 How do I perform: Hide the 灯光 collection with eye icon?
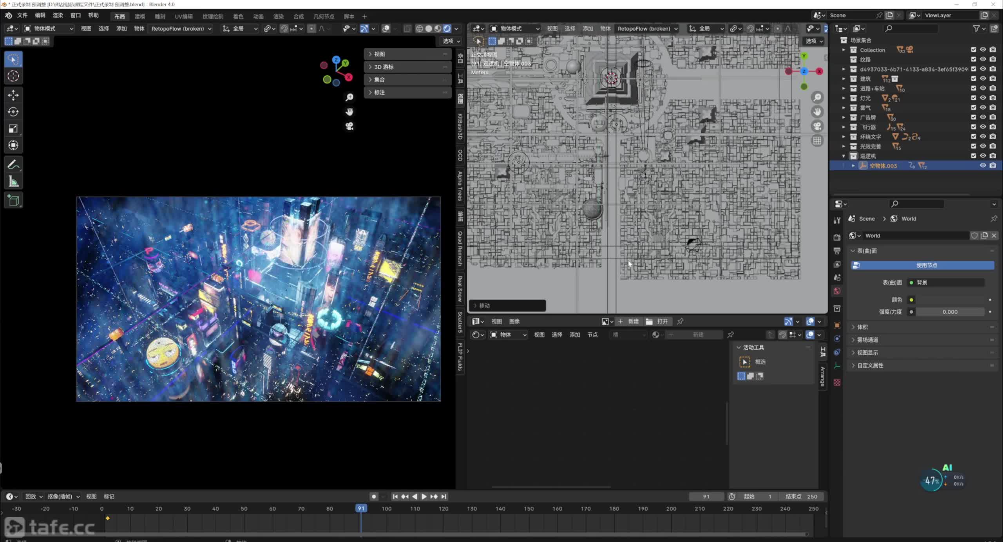click(x=983, y=98)
